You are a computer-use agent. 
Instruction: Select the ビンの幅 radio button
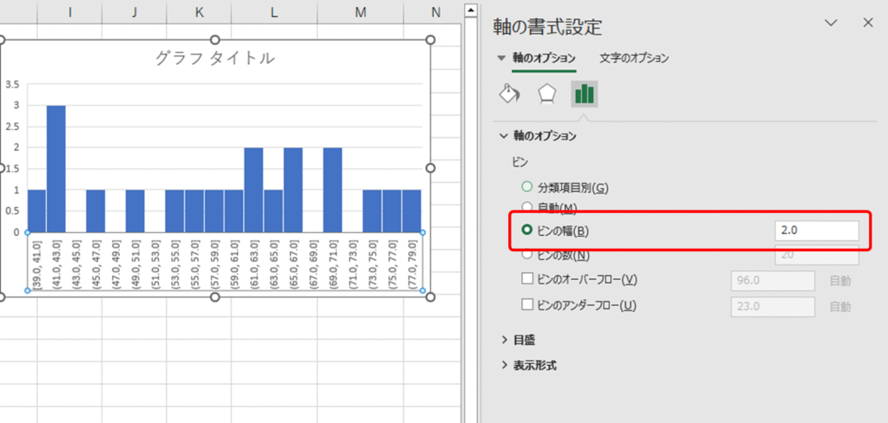[x=526, y=231]
